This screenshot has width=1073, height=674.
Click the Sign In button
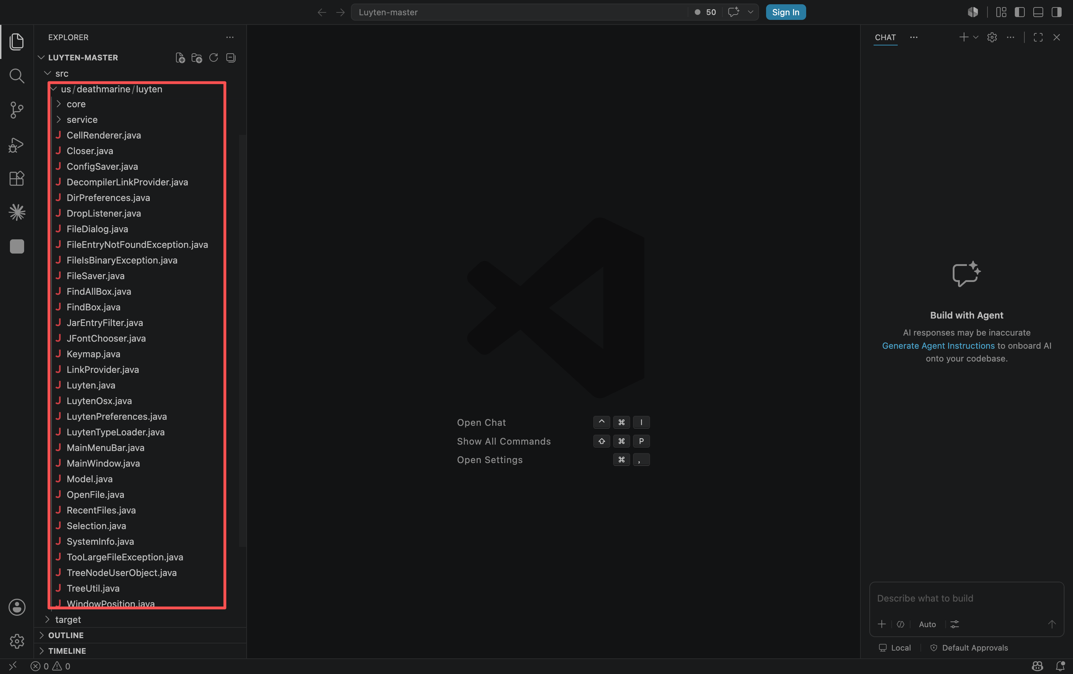point(786,12)
